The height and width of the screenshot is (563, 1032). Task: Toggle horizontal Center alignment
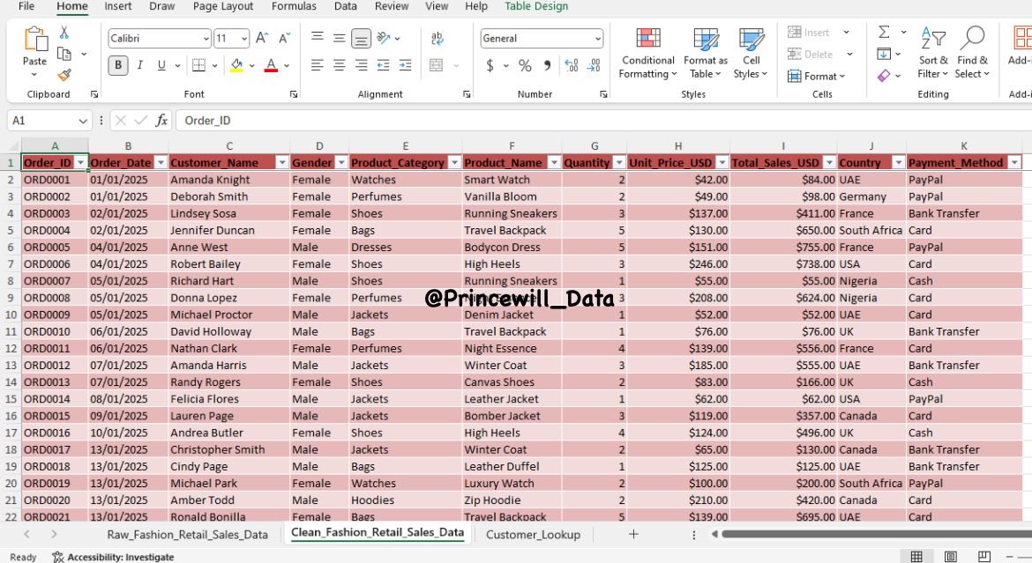(339, 65)
